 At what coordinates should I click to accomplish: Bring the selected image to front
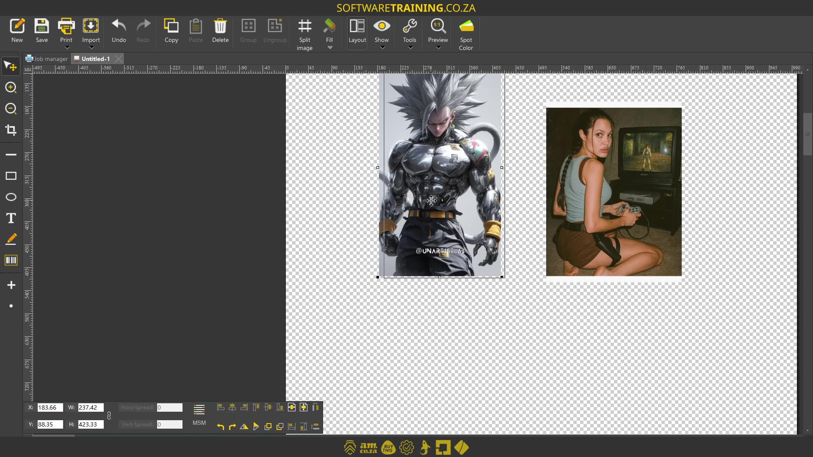268,427
